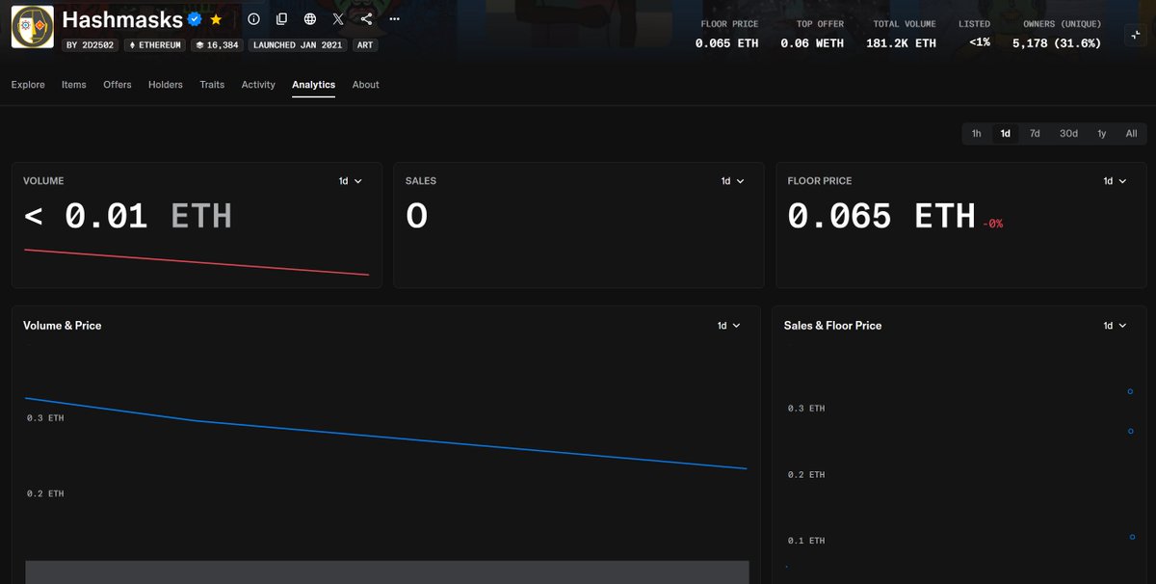Screen dimensions: 1156x584
Task: Expand the Floor Price card 1d dropdown
Action: pyautogui.click(x=1116, y=181)
